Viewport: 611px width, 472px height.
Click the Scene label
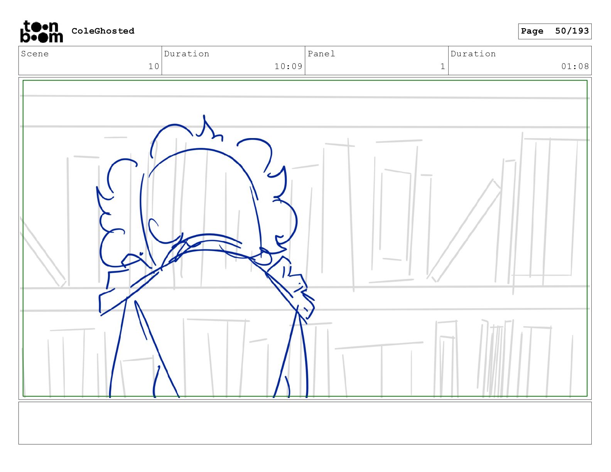pos(35,54)
